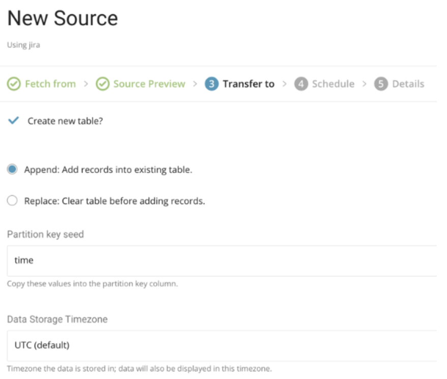Jump to the Schedule step
This screenshot has height=379, width=447.
point(333,84)
